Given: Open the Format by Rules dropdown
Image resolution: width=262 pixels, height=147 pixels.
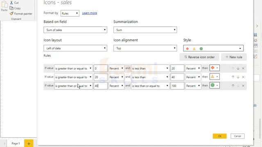Looking at the screenshot, I should point(70,13).
